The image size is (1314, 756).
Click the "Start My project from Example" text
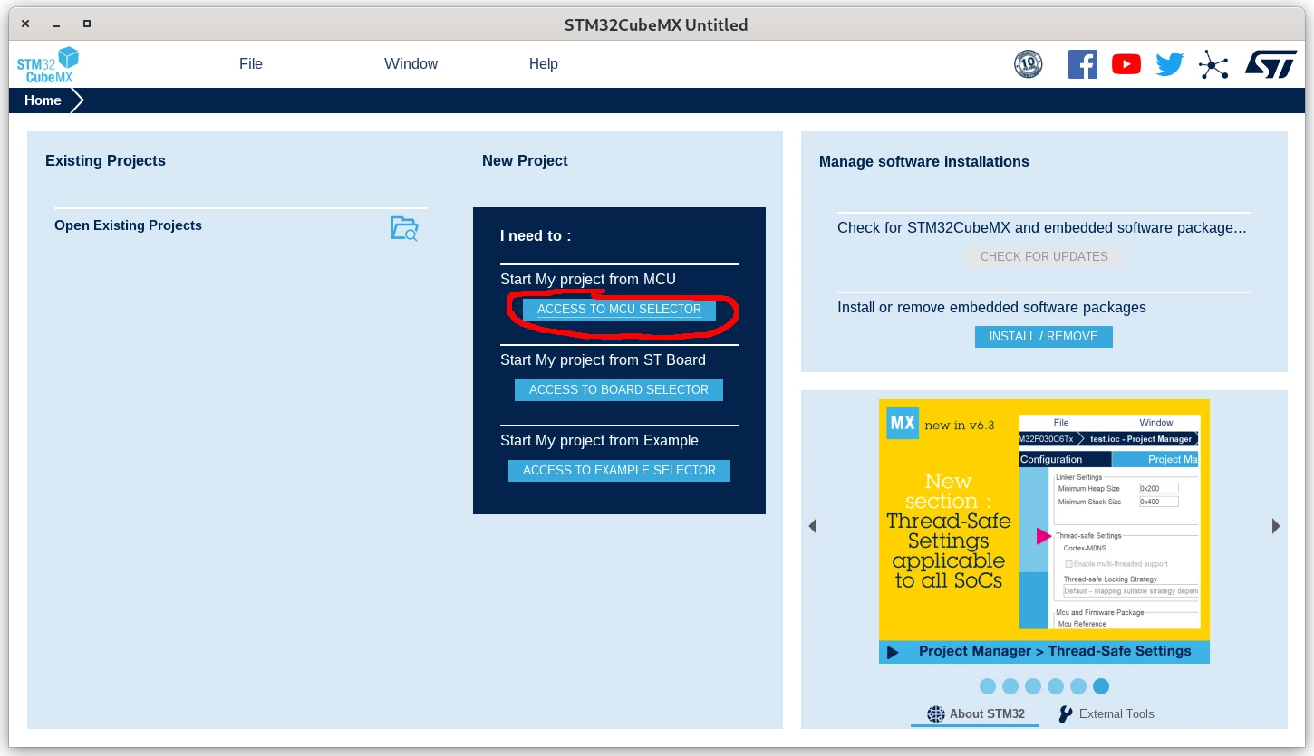coord(599,441)
